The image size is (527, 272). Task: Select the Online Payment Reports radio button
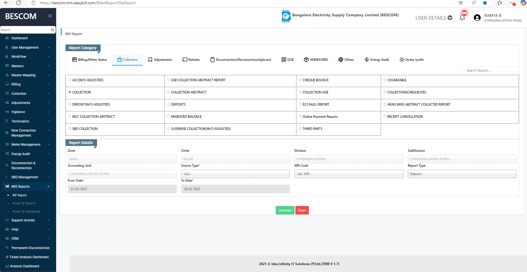(301, 116)
